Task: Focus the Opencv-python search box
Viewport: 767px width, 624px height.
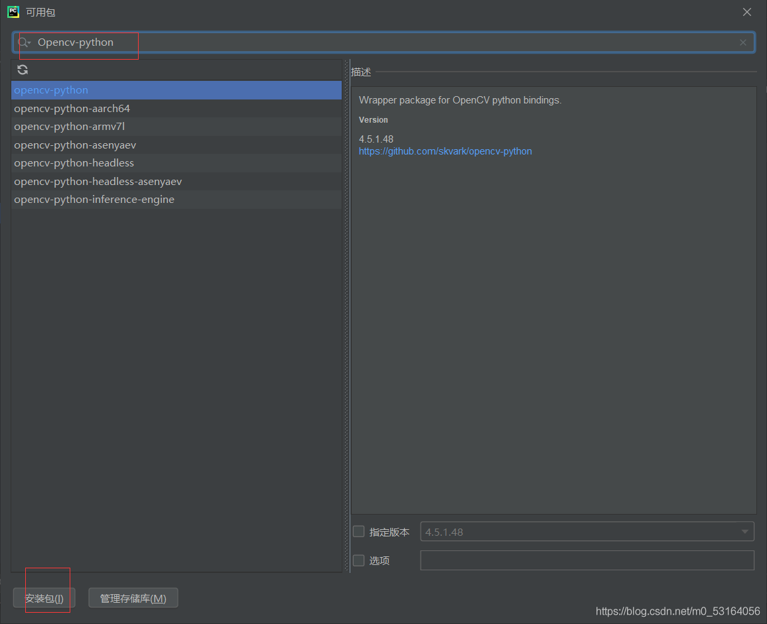Action: (383, 42)
